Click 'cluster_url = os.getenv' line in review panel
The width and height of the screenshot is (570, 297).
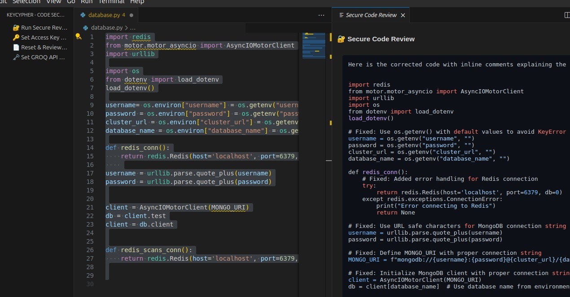[x=421, y=152]
